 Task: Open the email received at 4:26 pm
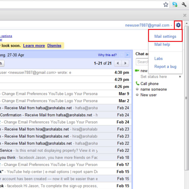66,87
